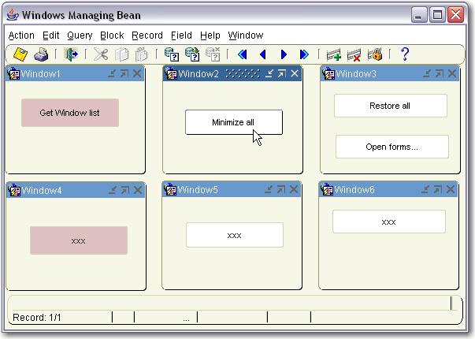Screen dimensions: 475x339
Task: Go to previous block icon
Action: (243, 54)
